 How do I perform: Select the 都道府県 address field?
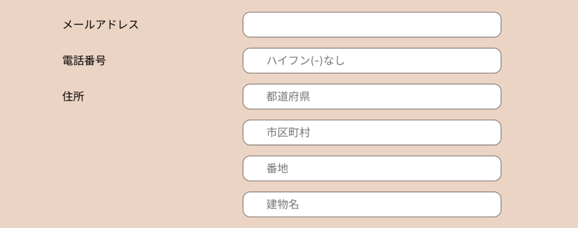point(371,97)
